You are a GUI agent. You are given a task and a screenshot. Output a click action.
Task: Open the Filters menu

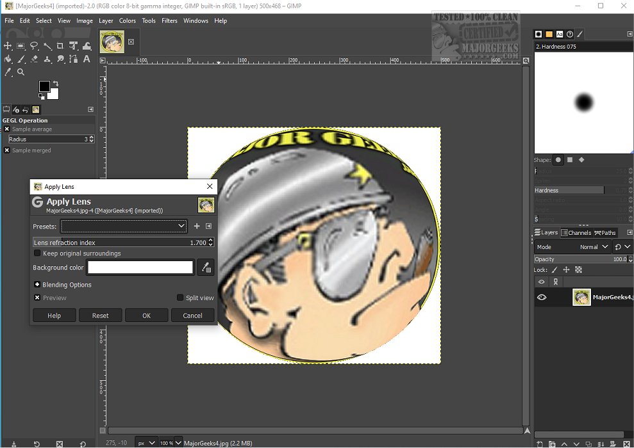click(x=169, y=20)
